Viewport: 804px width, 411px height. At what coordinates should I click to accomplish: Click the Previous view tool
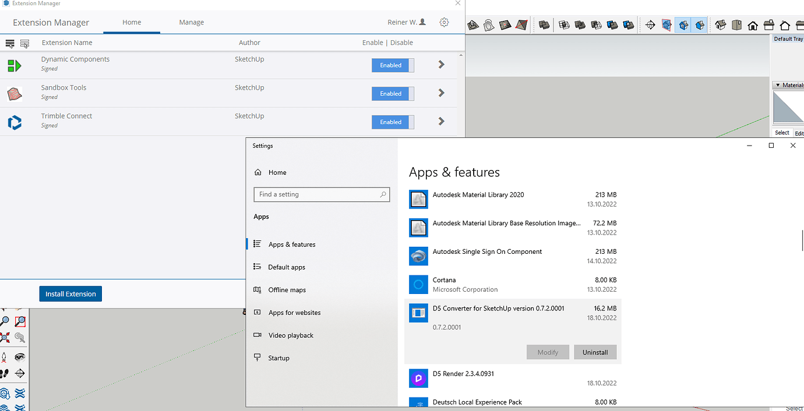(x=20, y=337)
